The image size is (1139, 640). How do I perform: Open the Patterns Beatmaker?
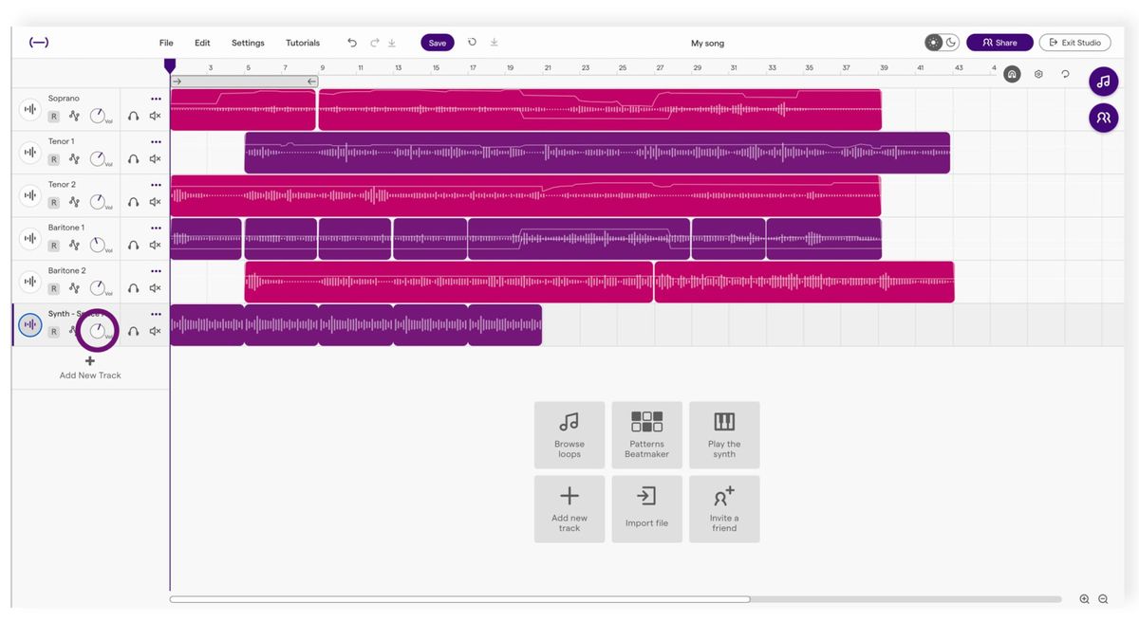646,434
